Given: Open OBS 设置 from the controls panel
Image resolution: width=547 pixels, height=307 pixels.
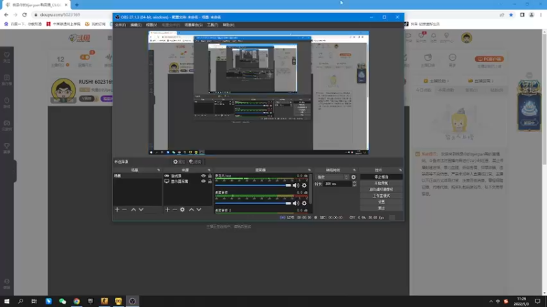Looking at the screenshot, I should click(382, 202).
